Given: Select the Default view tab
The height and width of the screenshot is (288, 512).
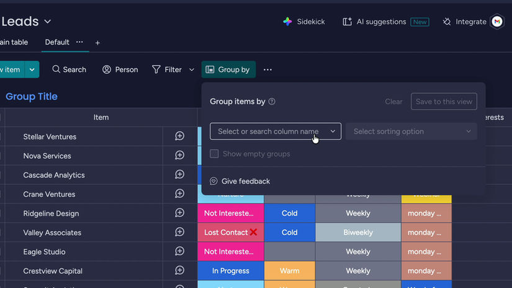Looking at the screenshot, I should click(x=57, y=42).
